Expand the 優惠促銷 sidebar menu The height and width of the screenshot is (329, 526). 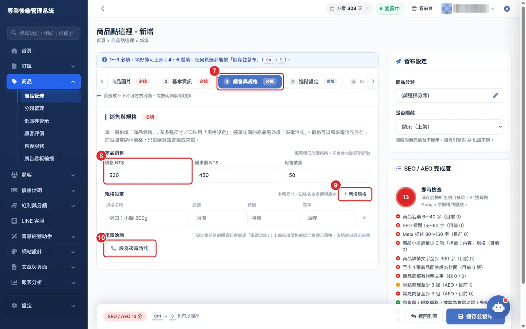coord(44,190)
